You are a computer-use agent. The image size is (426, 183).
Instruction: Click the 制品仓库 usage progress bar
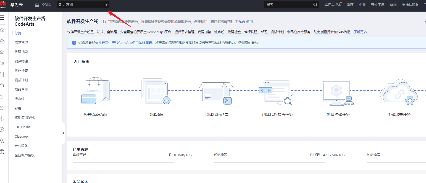[x=396, y=163]
